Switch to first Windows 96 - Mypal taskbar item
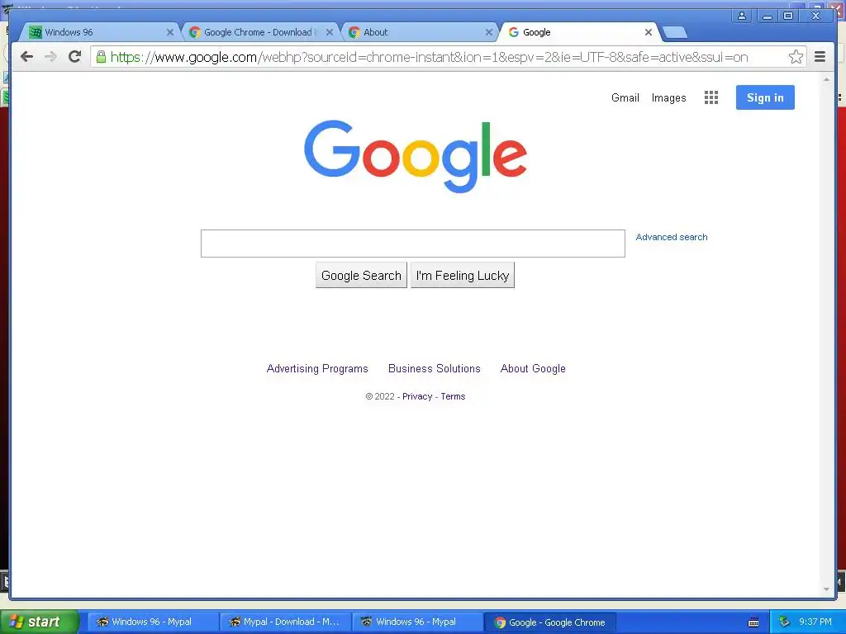Screen dimensions: 846x634 (153, 622)
